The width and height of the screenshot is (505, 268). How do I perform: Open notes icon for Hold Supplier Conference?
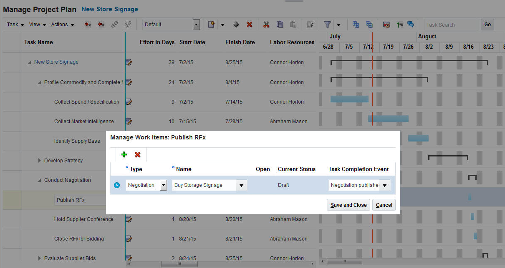point(129,219)
